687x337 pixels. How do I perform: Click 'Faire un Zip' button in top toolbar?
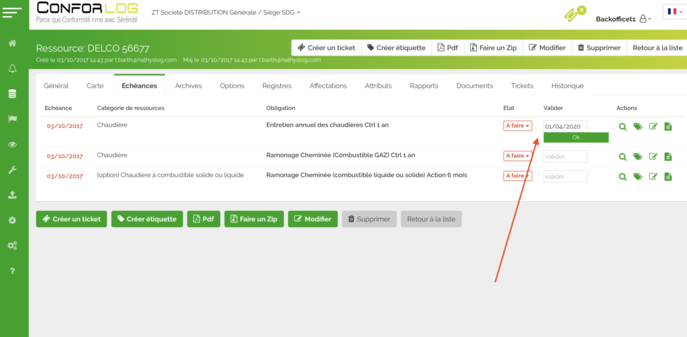coord(493,48)
